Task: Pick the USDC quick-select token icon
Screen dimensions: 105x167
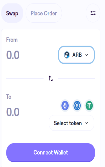Action: 77,106
